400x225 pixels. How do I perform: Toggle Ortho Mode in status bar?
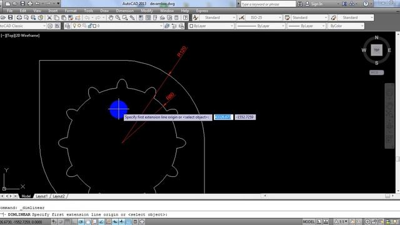74,222
